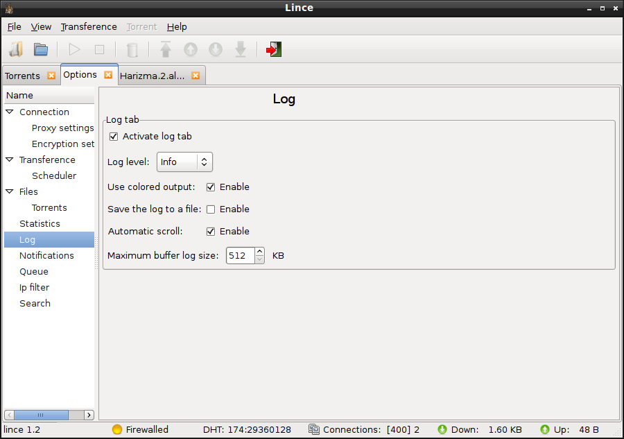Close the Harizma.2.al... tab with its X

(x=196, y=76)
